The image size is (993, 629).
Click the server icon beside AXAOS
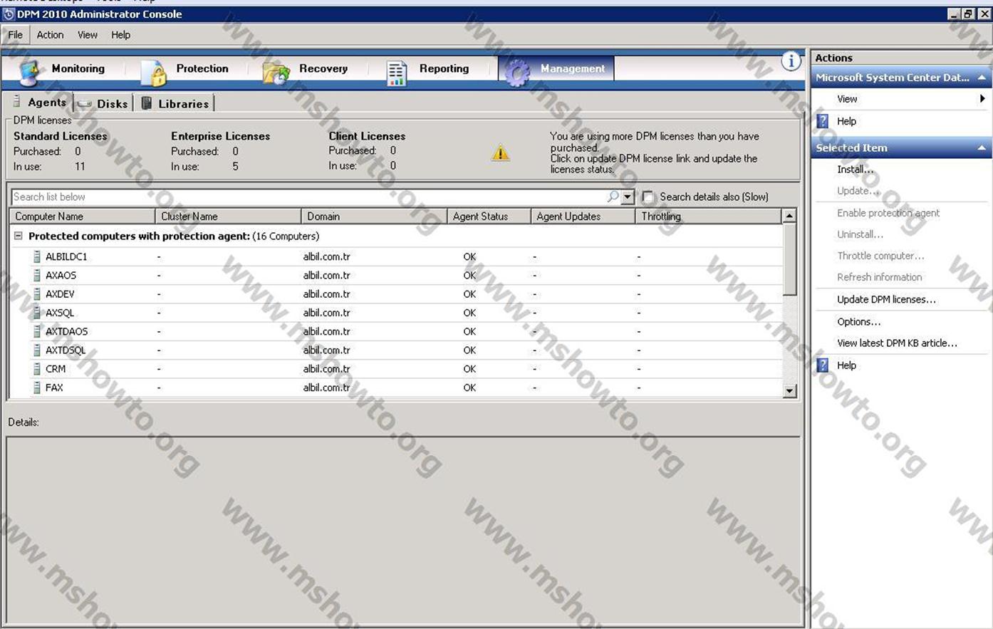(36, 275)
